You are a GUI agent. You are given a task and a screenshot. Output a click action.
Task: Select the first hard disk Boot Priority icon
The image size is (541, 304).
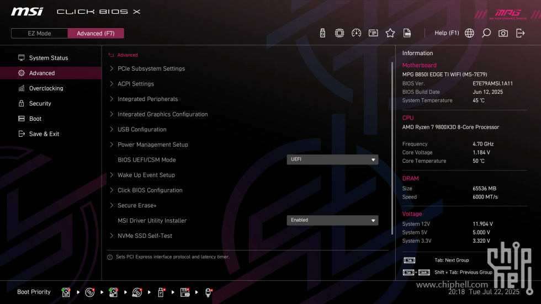[66, 292]
